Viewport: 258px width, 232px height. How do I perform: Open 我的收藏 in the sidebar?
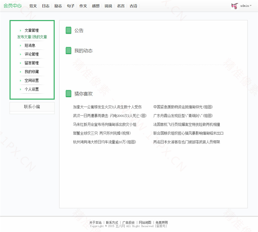coord(32,72)
